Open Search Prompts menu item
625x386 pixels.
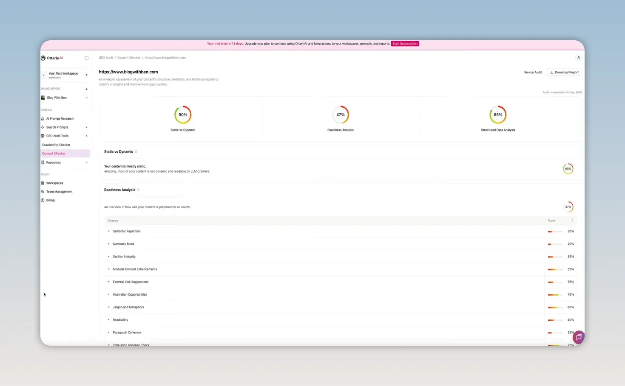[57, 127]
